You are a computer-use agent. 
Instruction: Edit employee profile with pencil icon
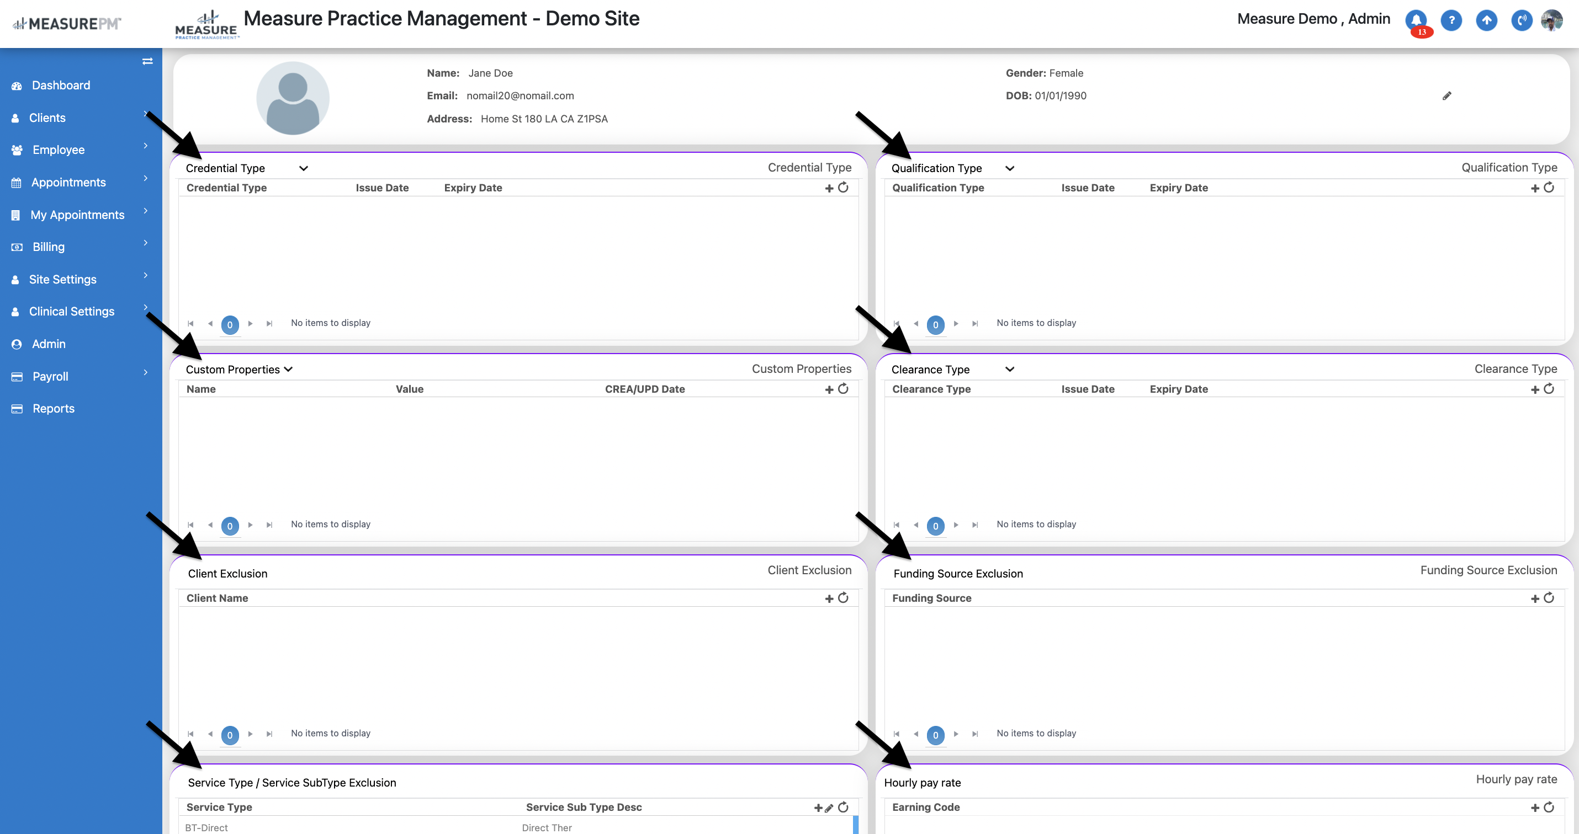pos(1446,95)
